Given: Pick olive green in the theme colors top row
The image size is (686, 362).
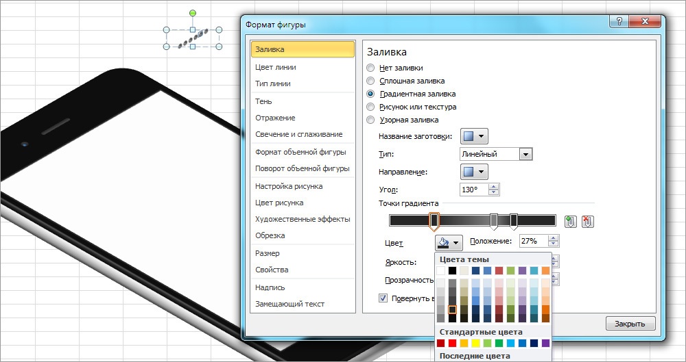Looking at the screenshot, I should (511, 270).
